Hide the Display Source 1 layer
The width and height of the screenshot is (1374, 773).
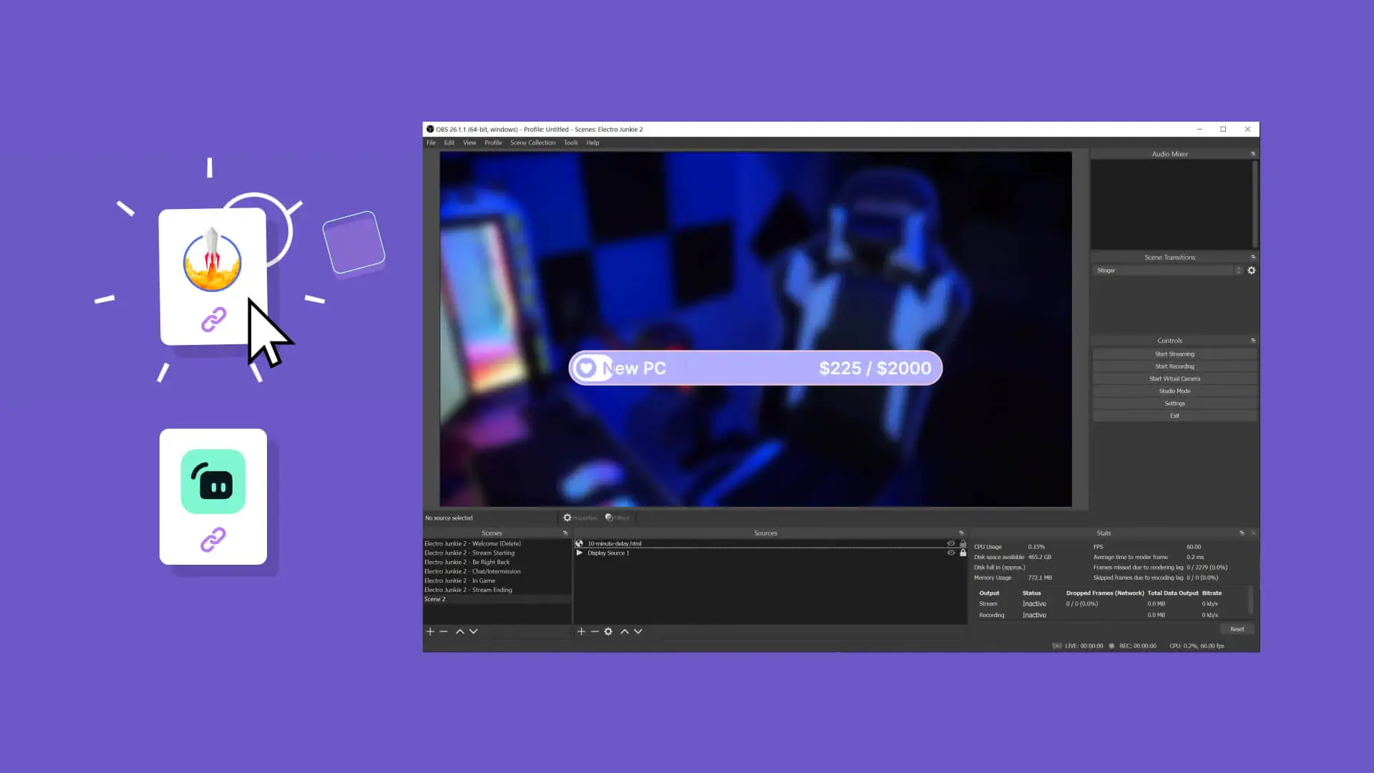click(951, 553)
